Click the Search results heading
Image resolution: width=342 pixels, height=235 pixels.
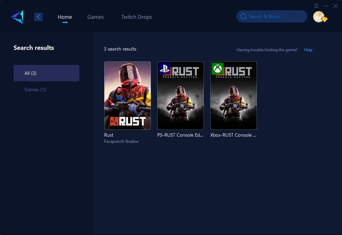(34, 48)
